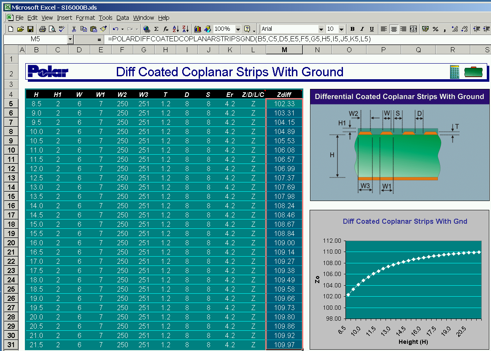Toggle underline formatting

[372, 29]
